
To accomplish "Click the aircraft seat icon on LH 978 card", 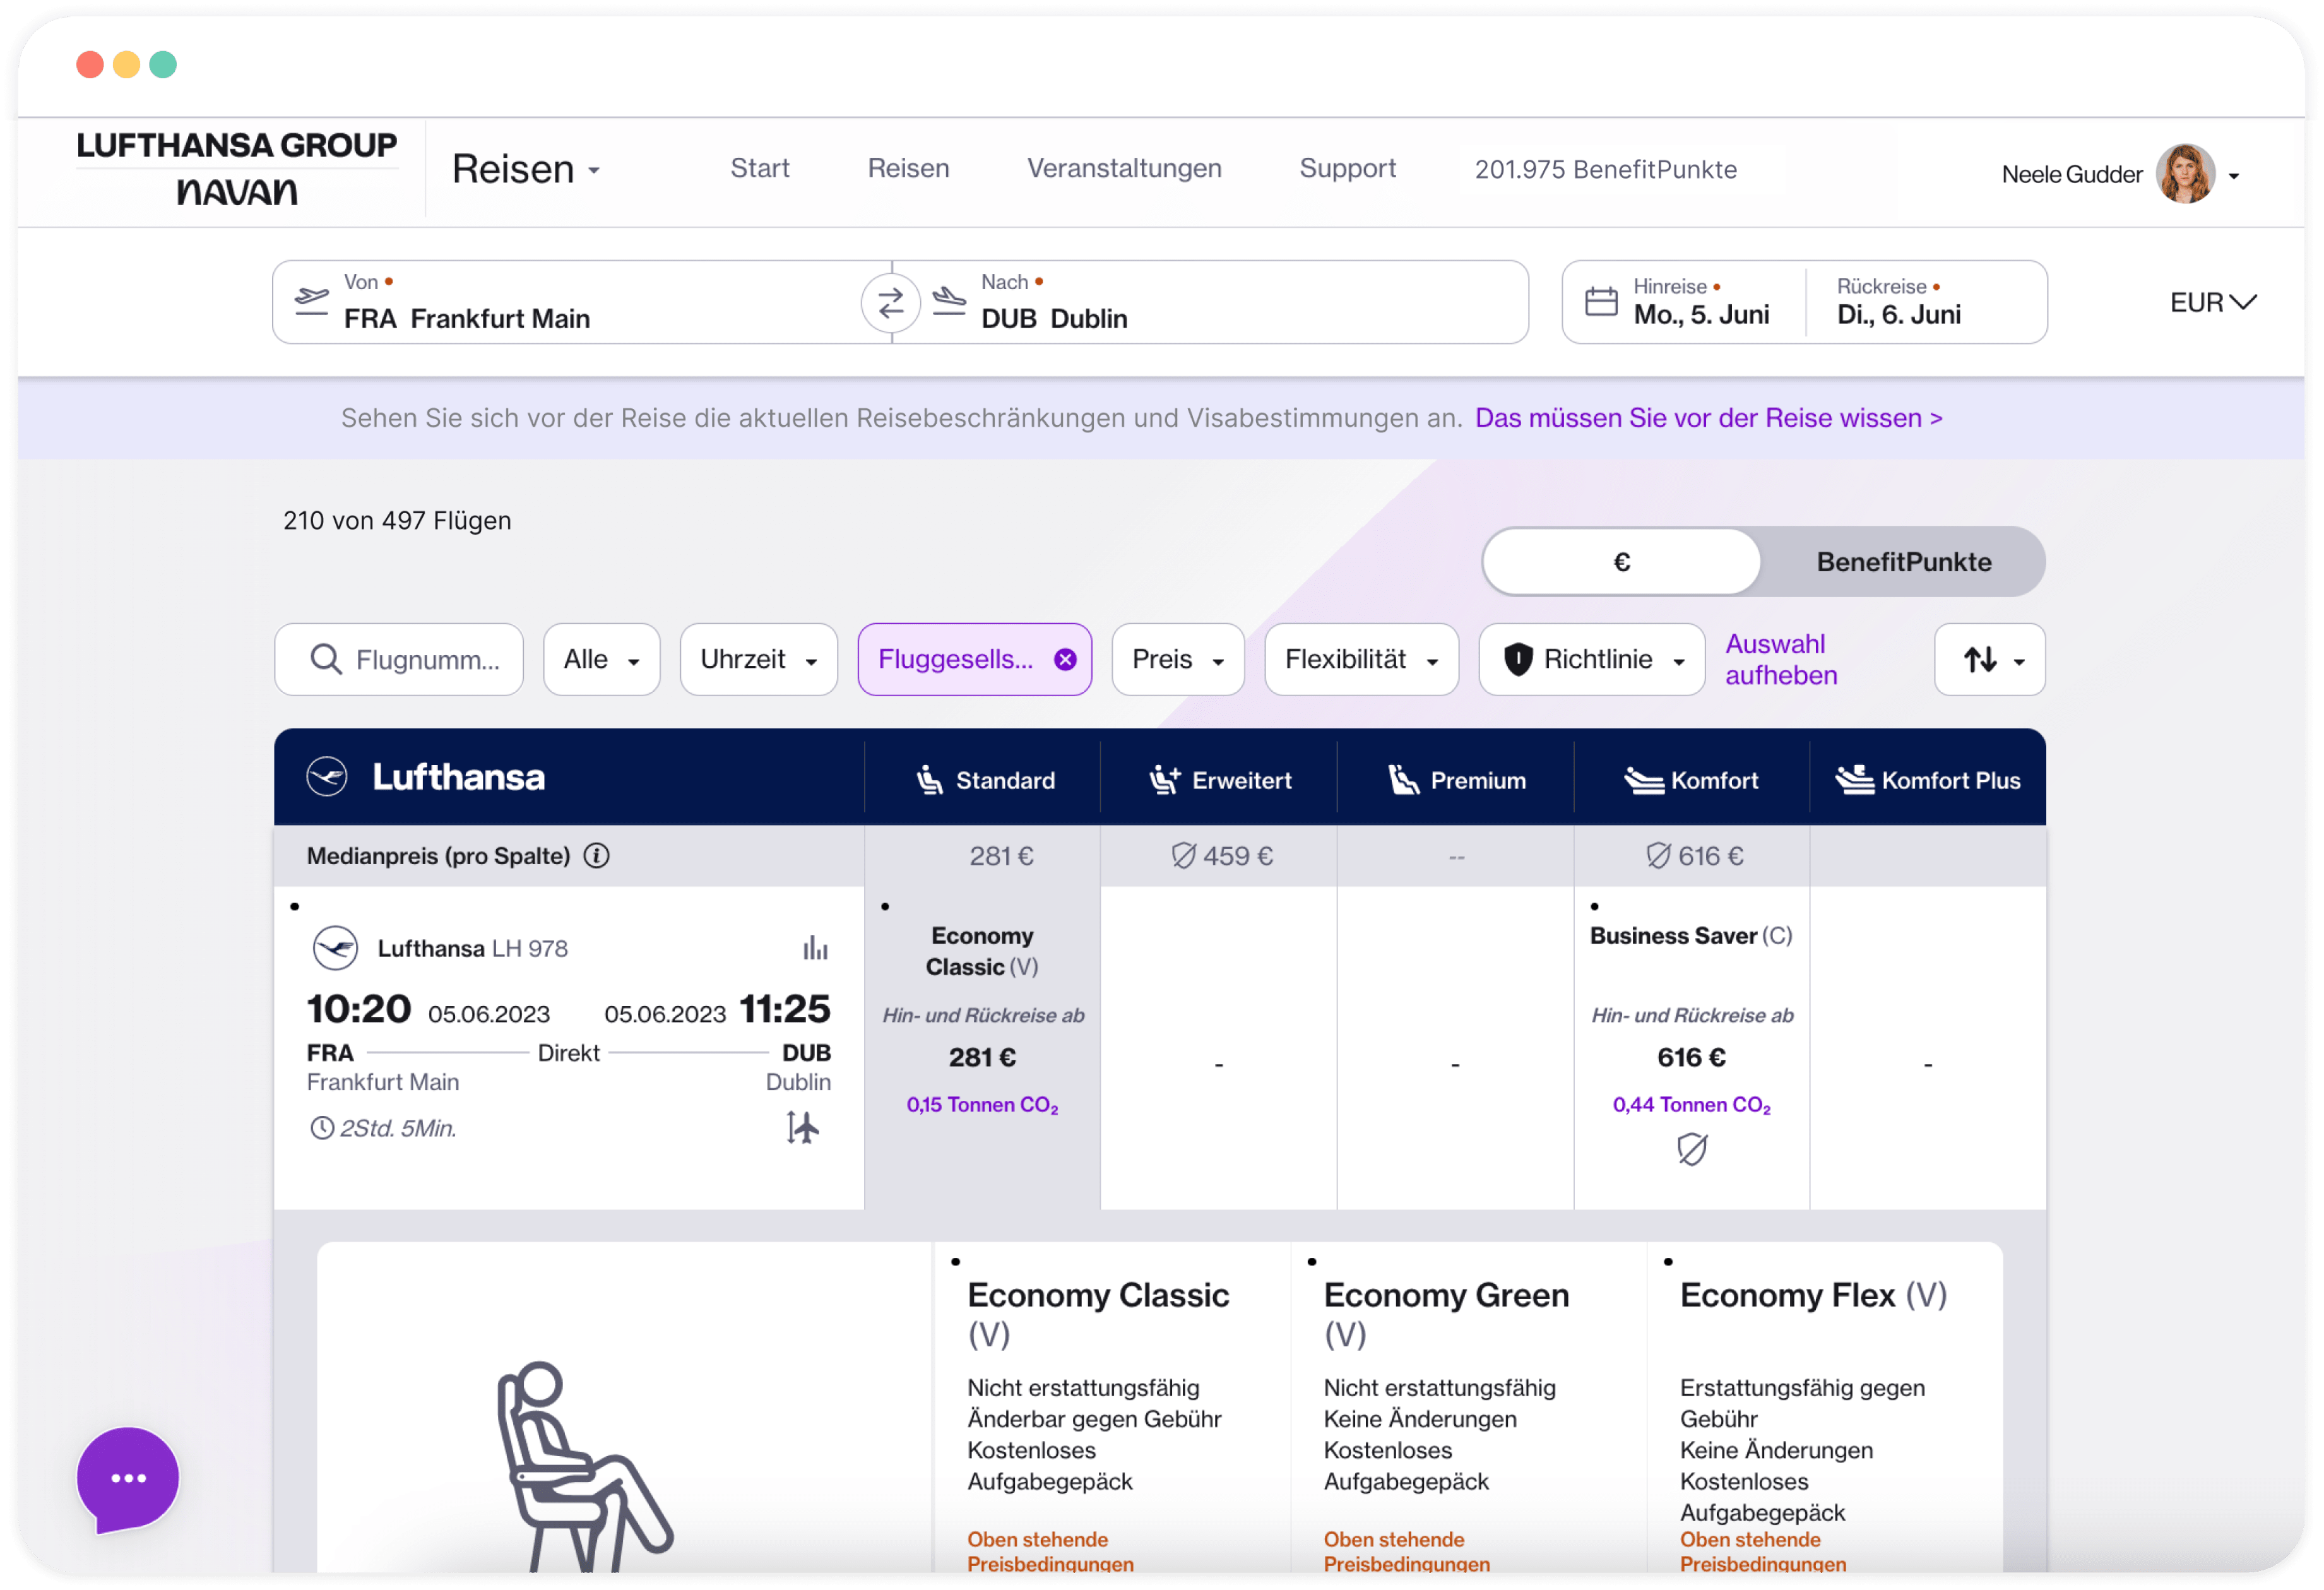I will point(802,1127).
